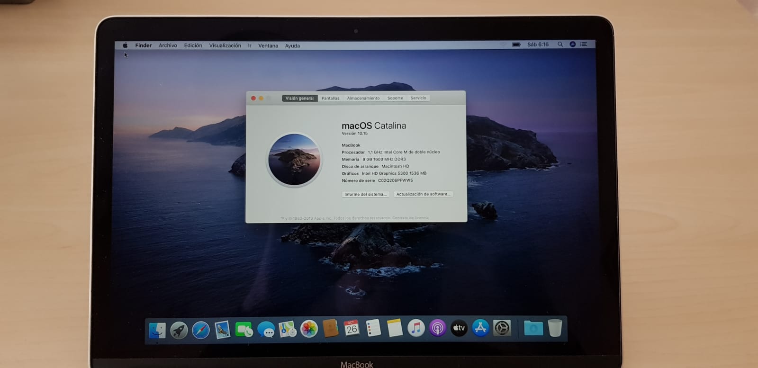
Task: Open the Ayuda menu
Action: tap(292, 46)
